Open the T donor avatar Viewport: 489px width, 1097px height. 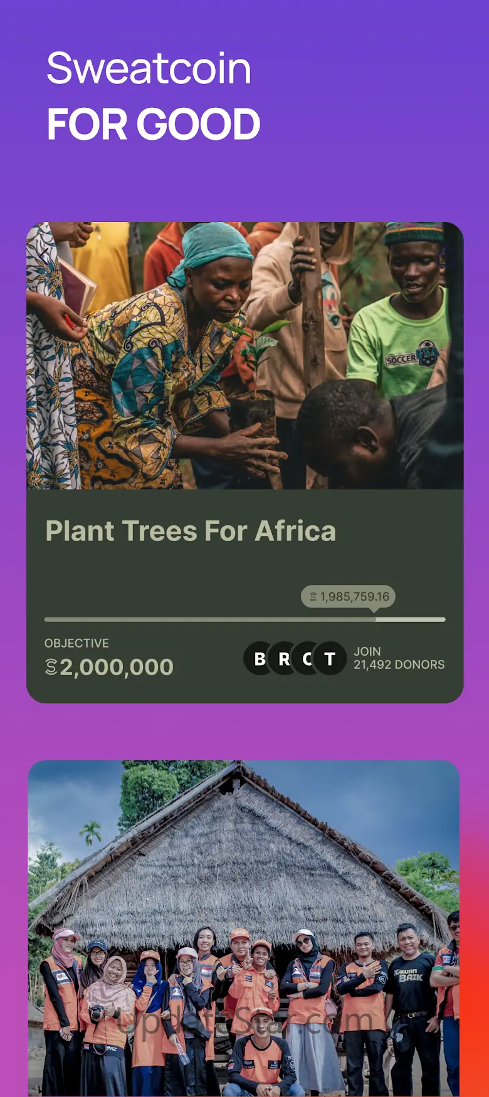(330, 659)
